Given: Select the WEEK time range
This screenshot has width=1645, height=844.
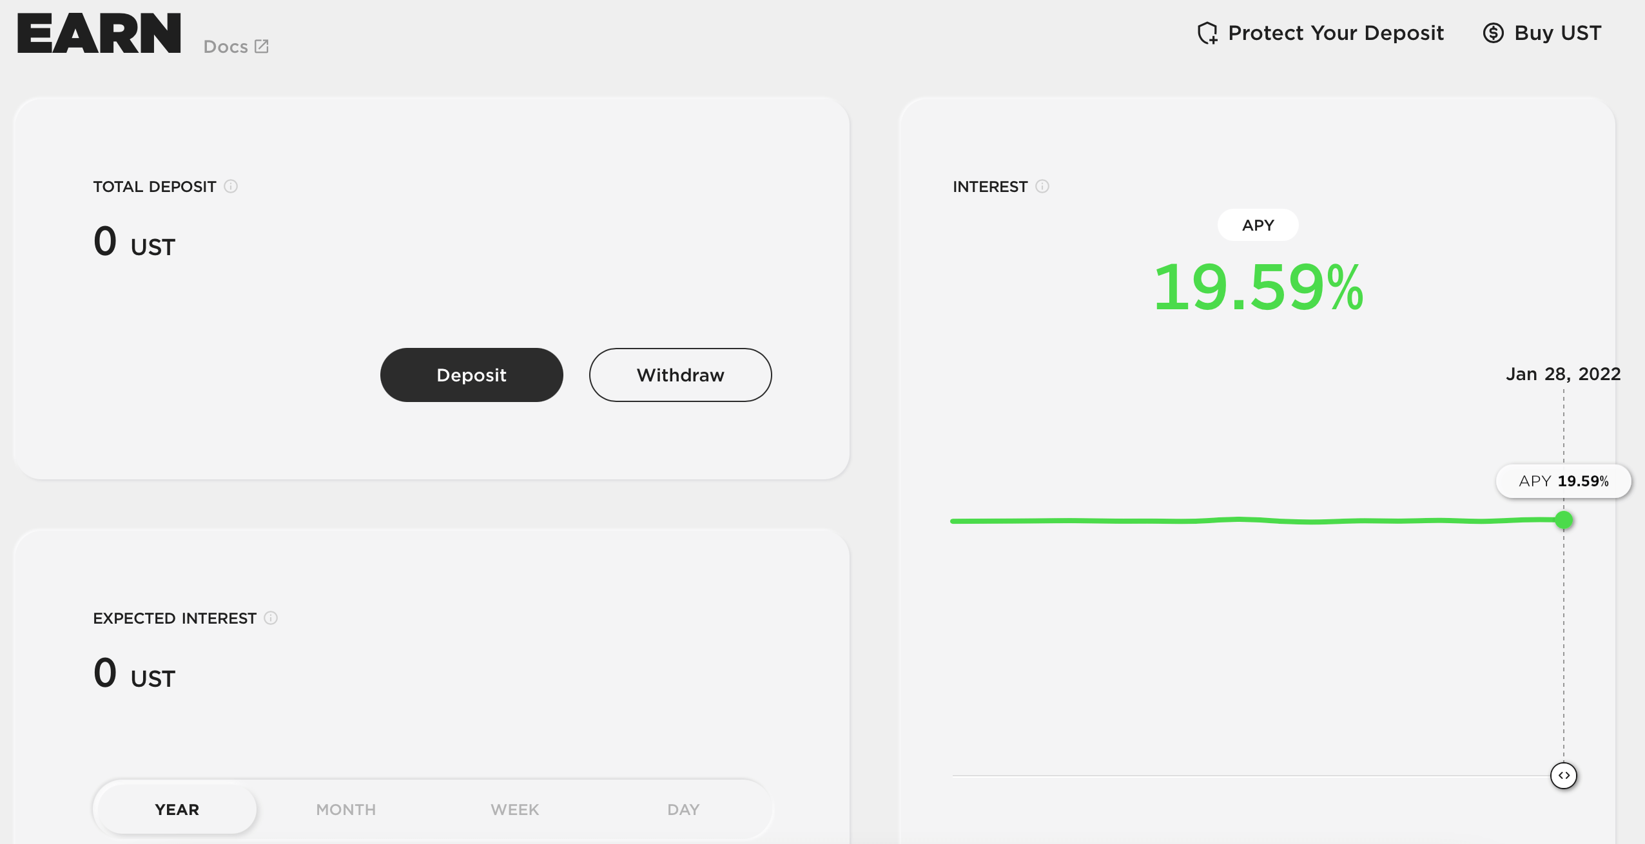Looking at the screenshot, I should (x=514, y=809).
